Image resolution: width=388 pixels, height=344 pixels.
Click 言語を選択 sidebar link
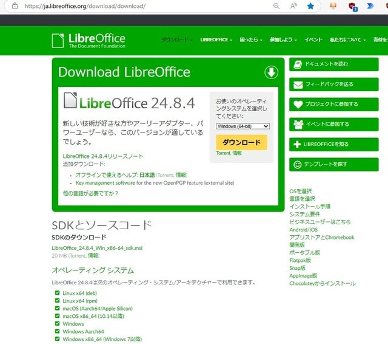[x=302, y=199]
